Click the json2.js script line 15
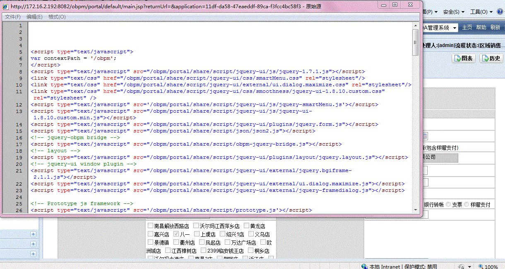This screenshot has height=269, width=505. click(173, 131)
